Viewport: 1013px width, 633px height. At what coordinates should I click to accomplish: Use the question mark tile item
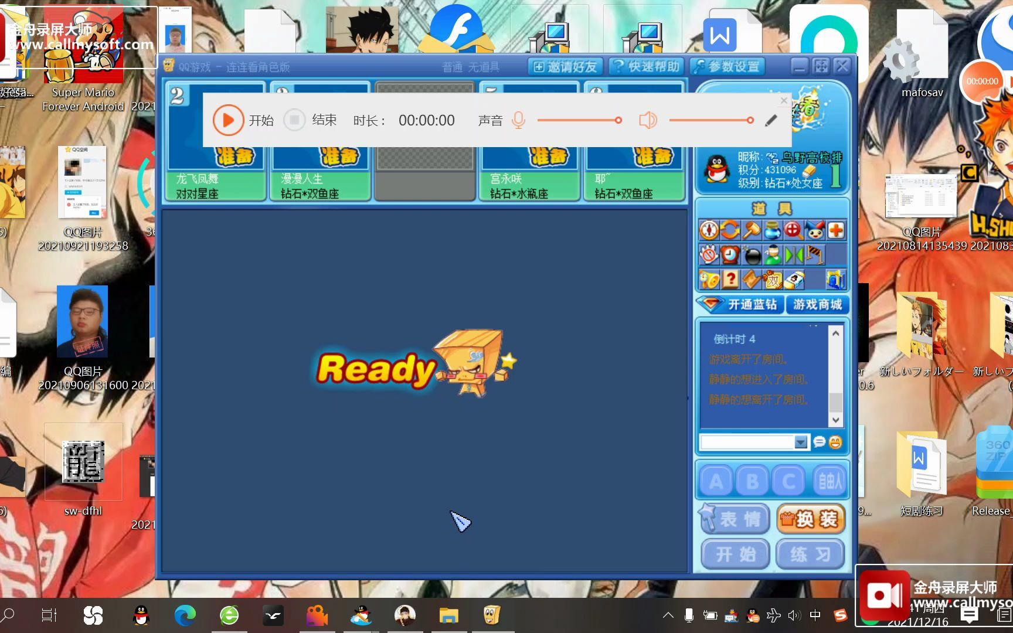[730, 280]
